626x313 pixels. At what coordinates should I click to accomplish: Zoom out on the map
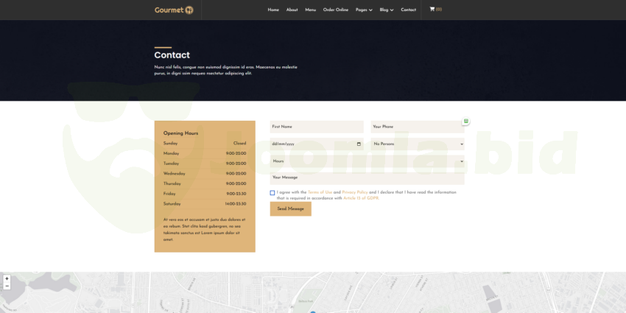7,286
